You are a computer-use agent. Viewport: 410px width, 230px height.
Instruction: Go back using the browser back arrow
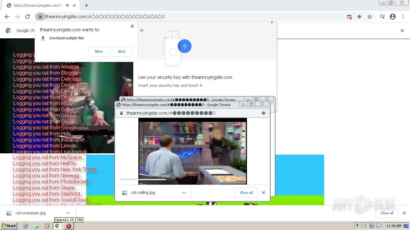(7, 17)
